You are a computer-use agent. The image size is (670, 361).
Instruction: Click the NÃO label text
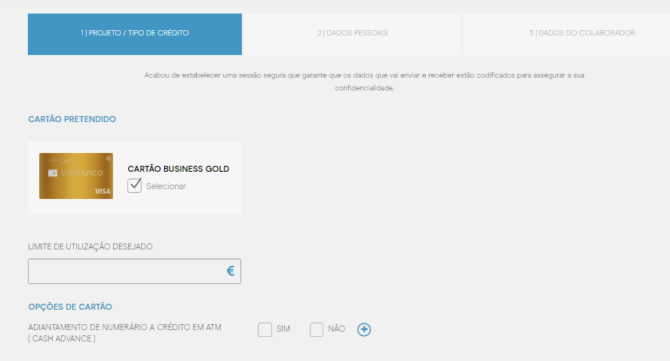pyautogui.click(x=336, y=329)
